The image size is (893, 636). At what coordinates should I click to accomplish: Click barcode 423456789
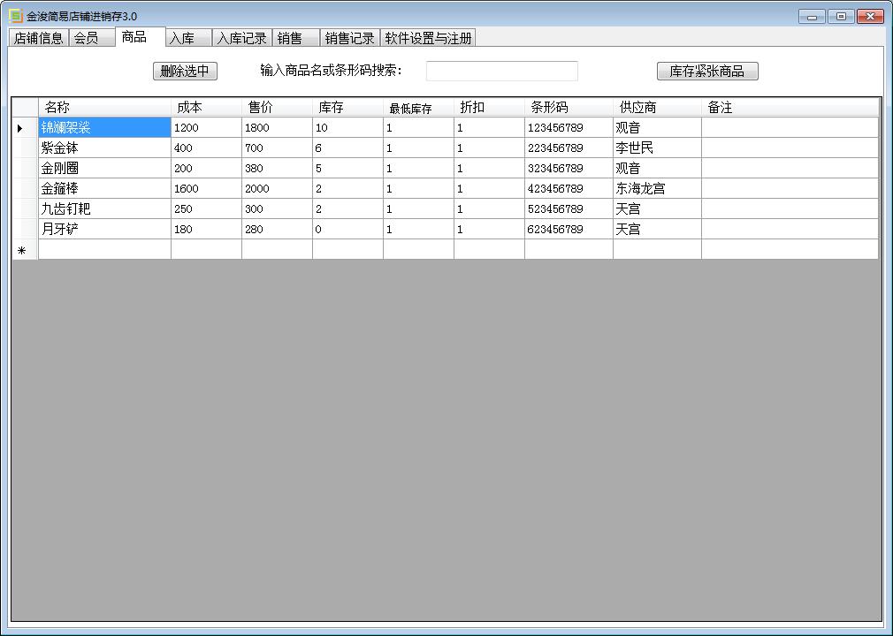[x=569, y=188]
